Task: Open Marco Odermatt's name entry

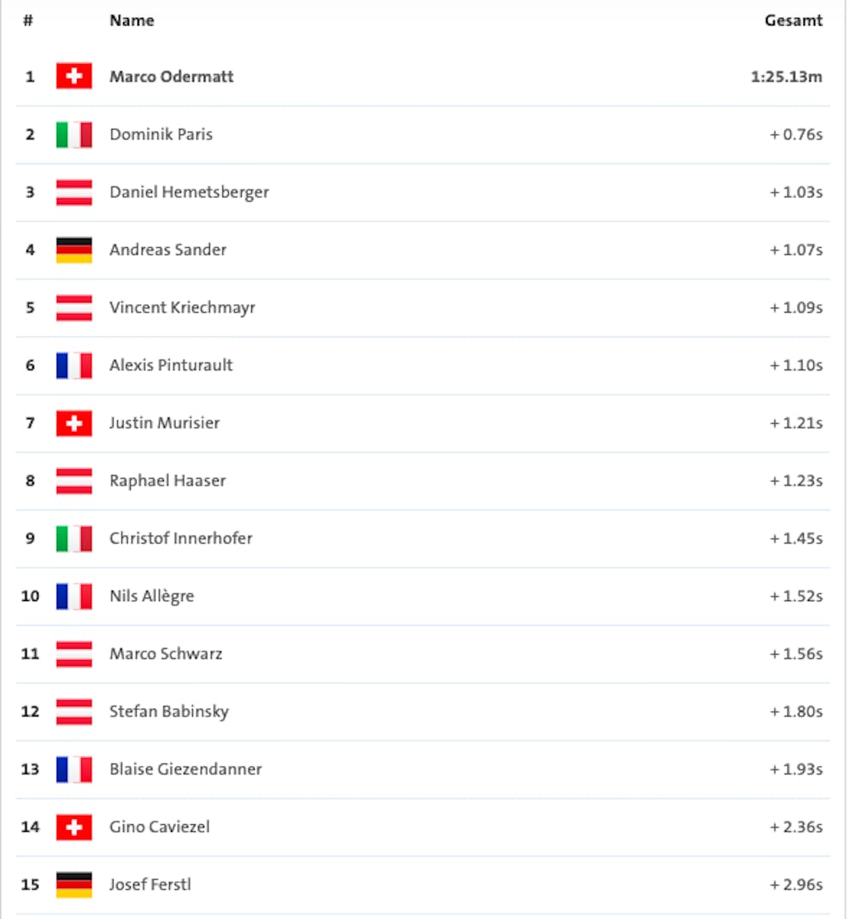Action: click(172, 77)
